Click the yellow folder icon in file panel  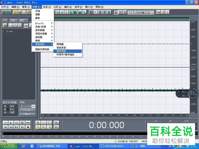5,25
